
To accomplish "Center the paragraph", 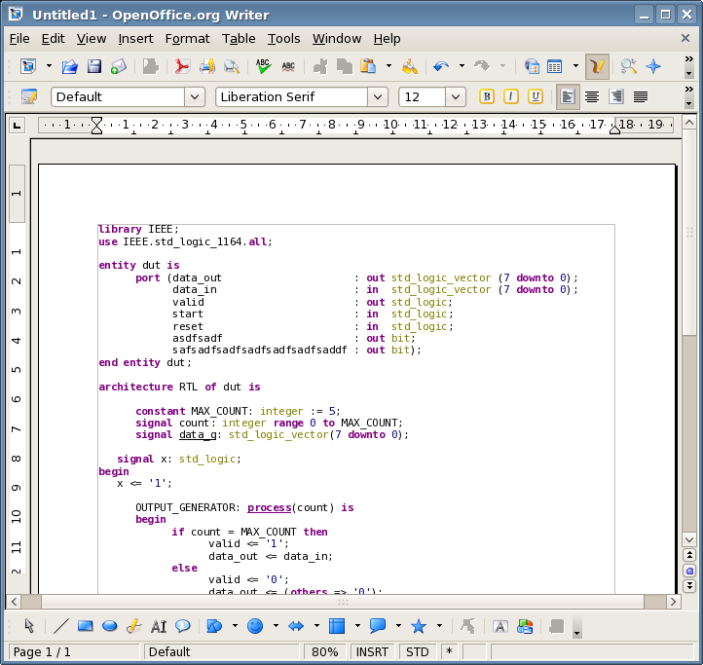I will 592,96.
